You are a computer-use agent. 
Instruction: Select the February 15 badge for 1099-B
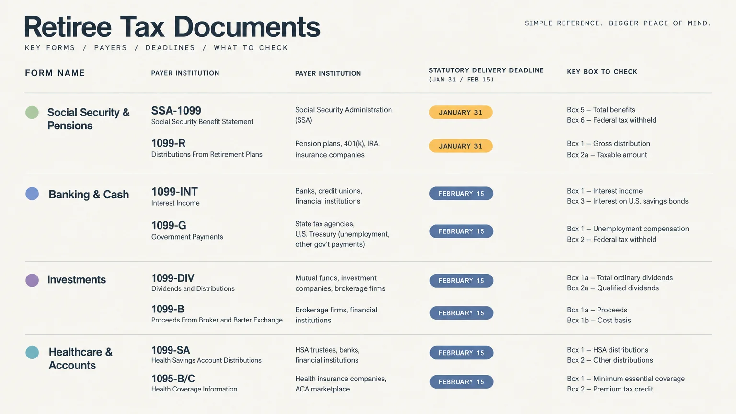[461, 313]
